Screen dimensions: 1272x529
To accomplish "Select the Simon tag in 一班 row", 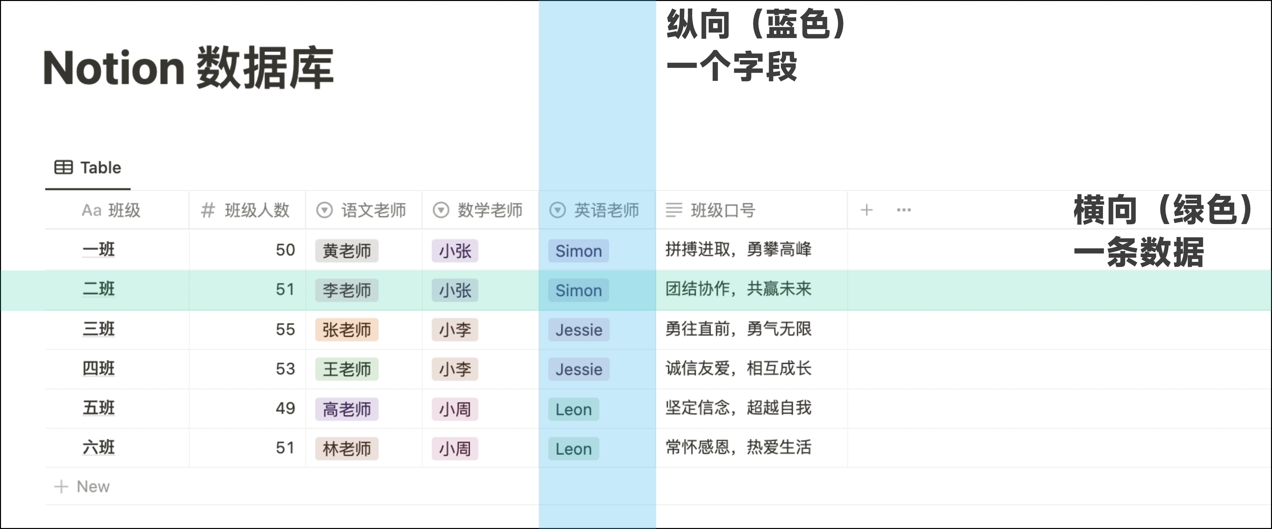I will 578,251.
